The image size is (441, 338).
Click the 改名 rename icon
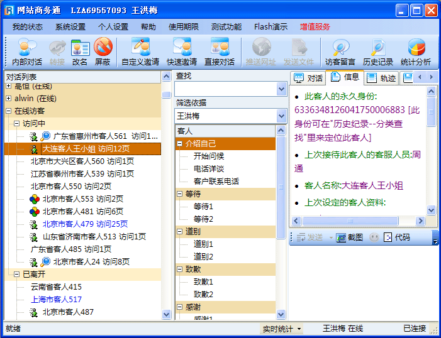[x=80, y=52]
